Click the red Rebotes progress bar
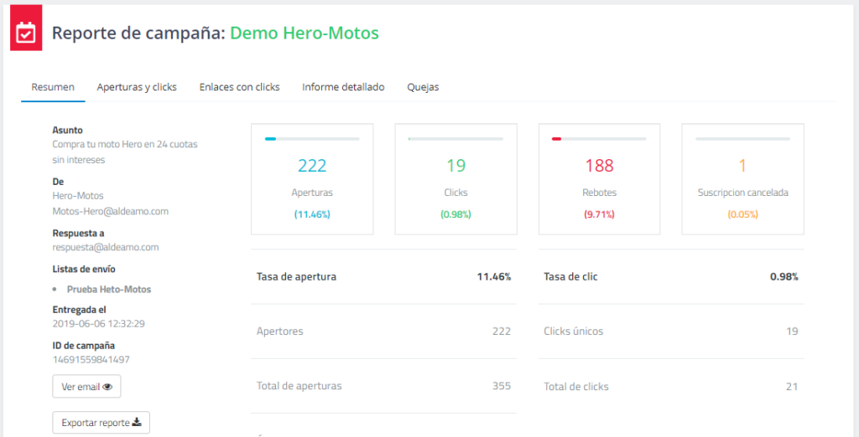Image resolution: width=859 pixels, height=437 pixels. (599, 139)
